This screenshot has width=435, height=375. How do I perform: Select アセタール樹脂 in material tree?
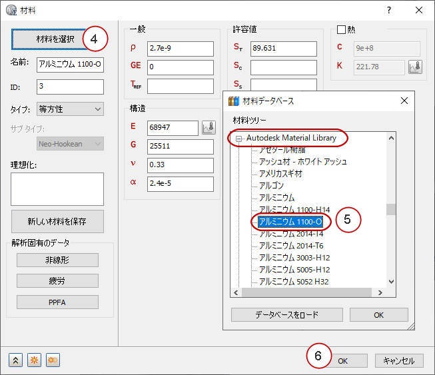pos(282,150)
